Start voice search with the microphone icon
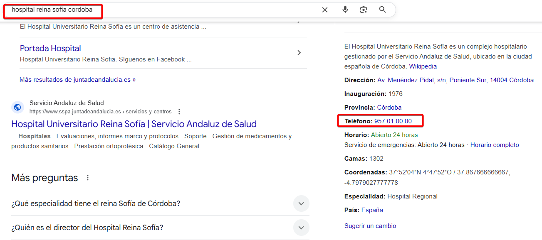 345,10
